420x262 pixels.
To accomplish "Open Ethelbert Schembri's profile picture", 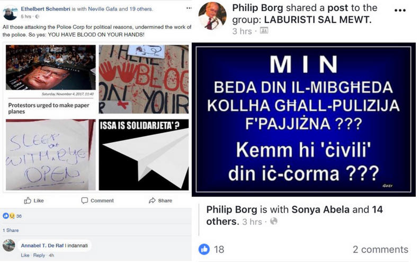I will (10, 13).
